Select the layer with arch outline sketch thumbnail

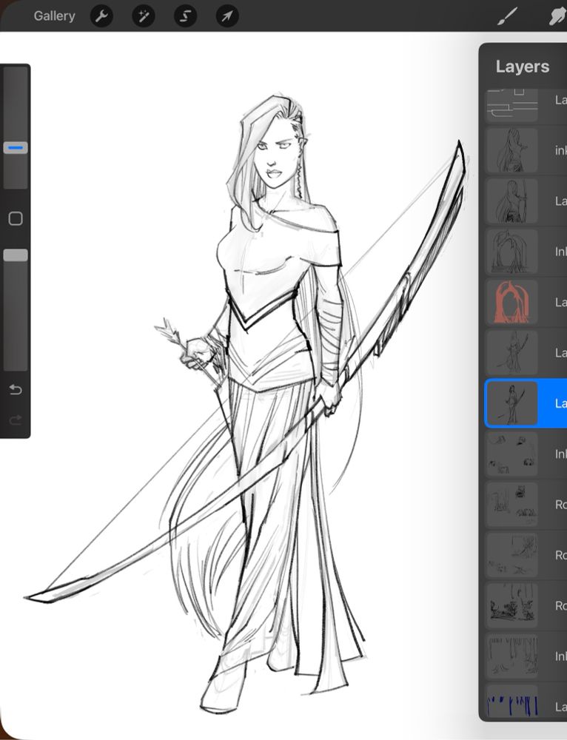click(526, 252)
